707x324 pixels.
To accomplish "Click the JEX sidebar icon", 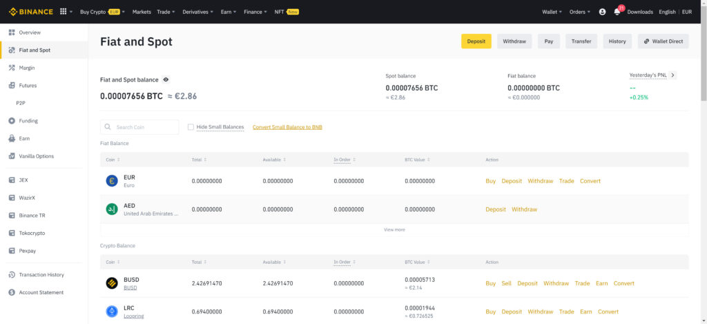I will [12, 180].
